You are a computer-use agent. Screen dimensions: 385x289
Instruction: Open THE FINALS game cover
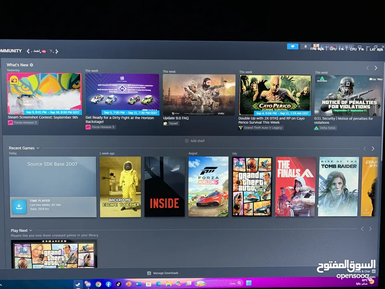pyautogui.click(x=296, y=187)
